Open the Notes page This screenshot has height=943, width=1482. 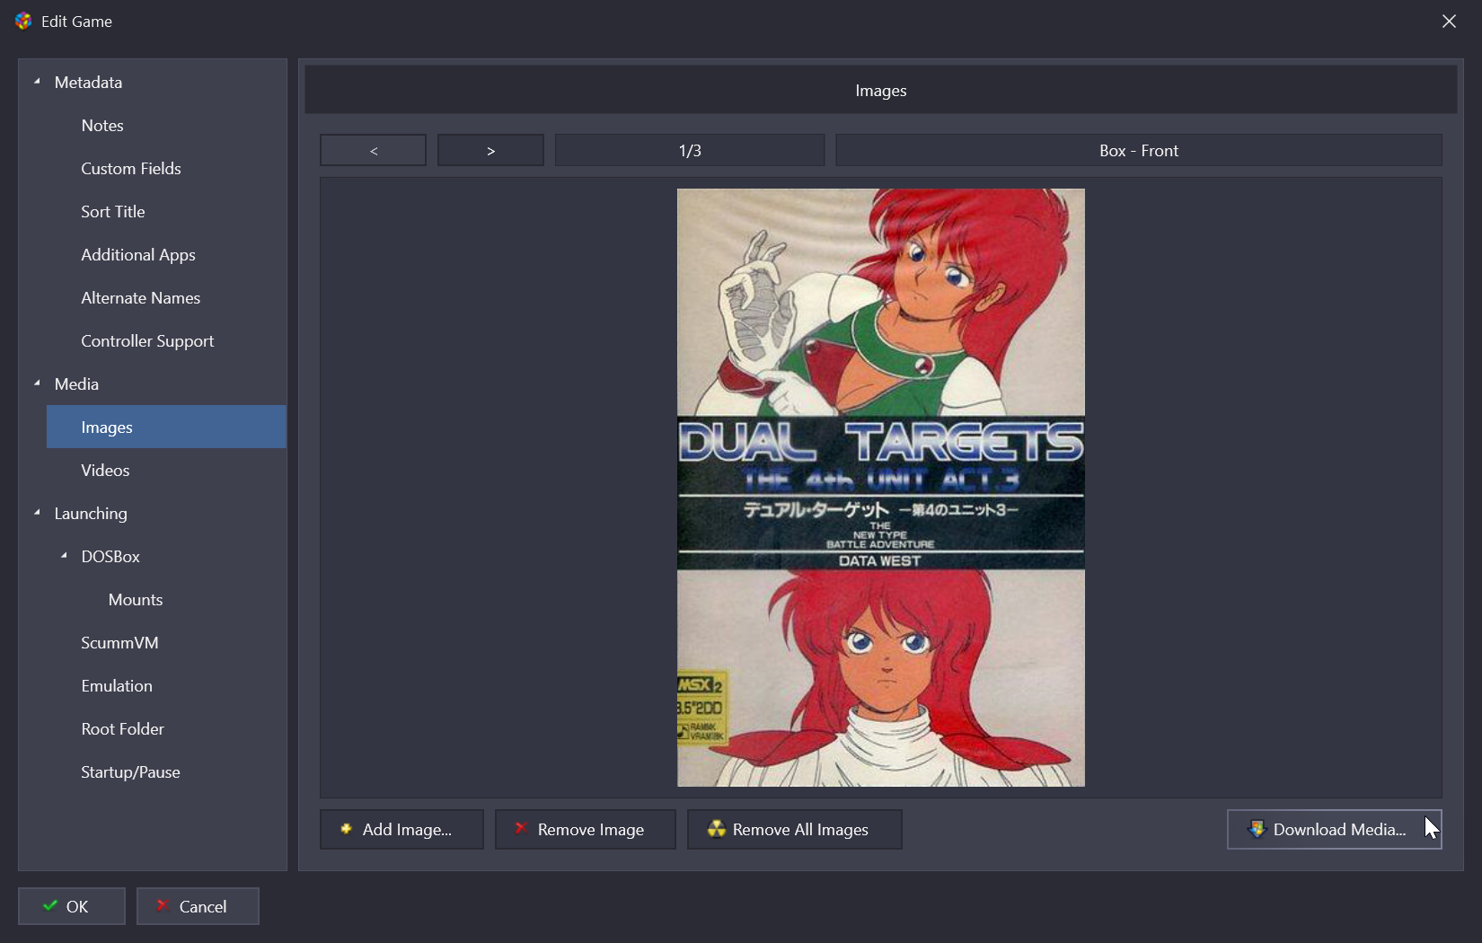tap(102, 126)
